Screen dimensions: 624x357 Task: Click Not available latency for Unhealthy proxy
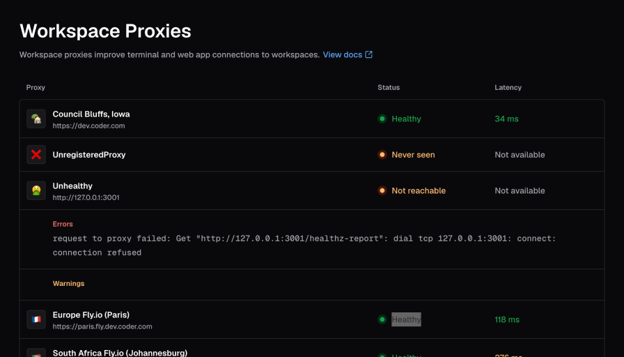520,190
